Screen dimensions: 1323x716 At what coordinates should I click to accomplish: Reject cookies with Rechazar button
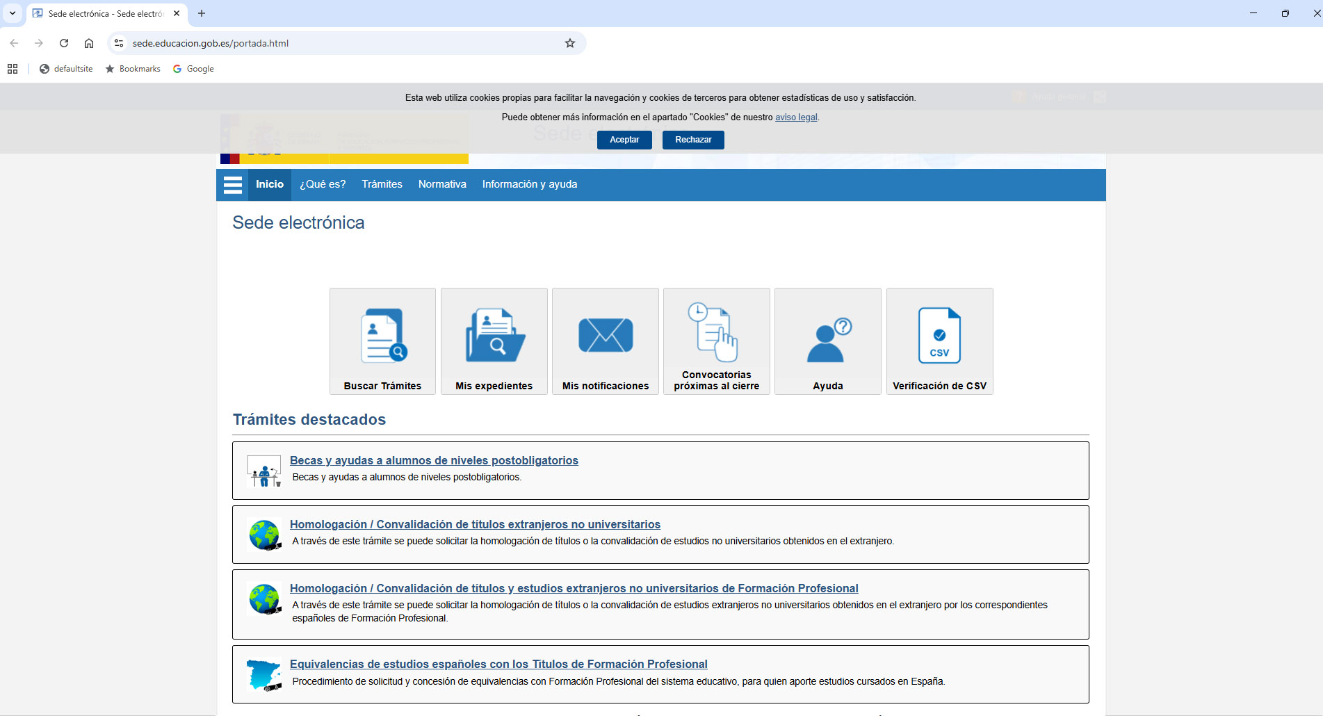[x=693, y=140]
